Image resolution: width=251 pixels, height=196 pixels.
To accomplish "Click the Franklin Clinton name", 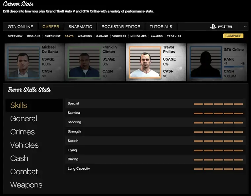I will click(x=110, y=49).
